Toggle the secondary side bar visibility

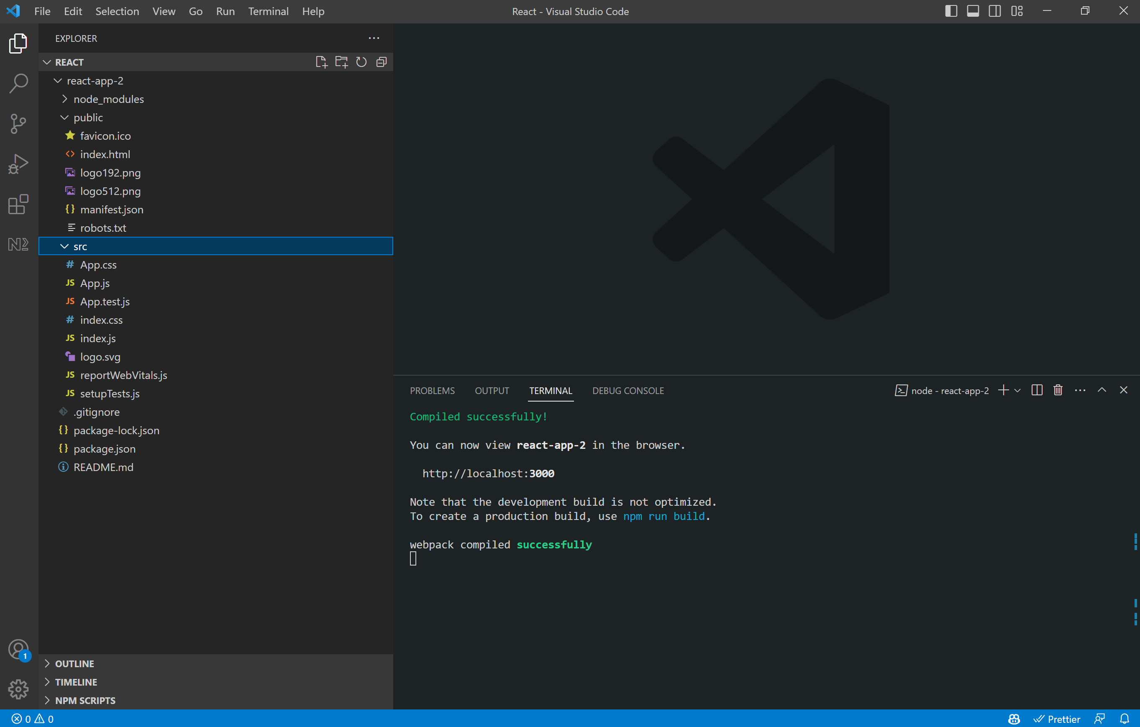coord(995,11)
